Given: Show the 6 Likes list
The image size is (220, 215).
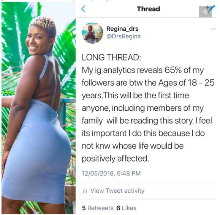Looking at the screenshot, I should [x=126, y=208].
